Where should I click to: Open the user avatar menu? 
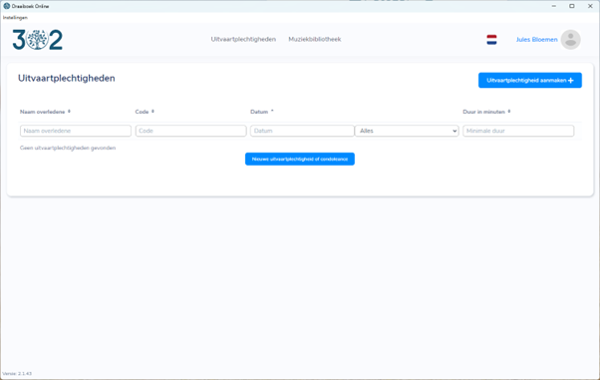pyautogui.click(x=570, y=40)
